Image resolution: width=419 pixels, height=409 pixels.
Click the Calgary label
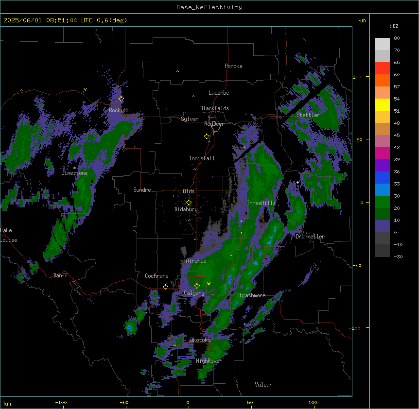tap(194, 293)
